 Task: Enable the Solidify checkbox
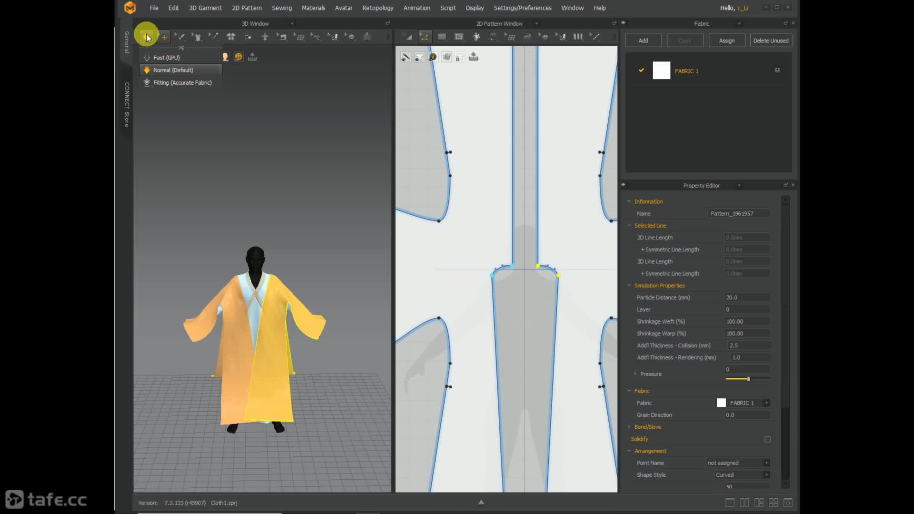tap(767, 439)
